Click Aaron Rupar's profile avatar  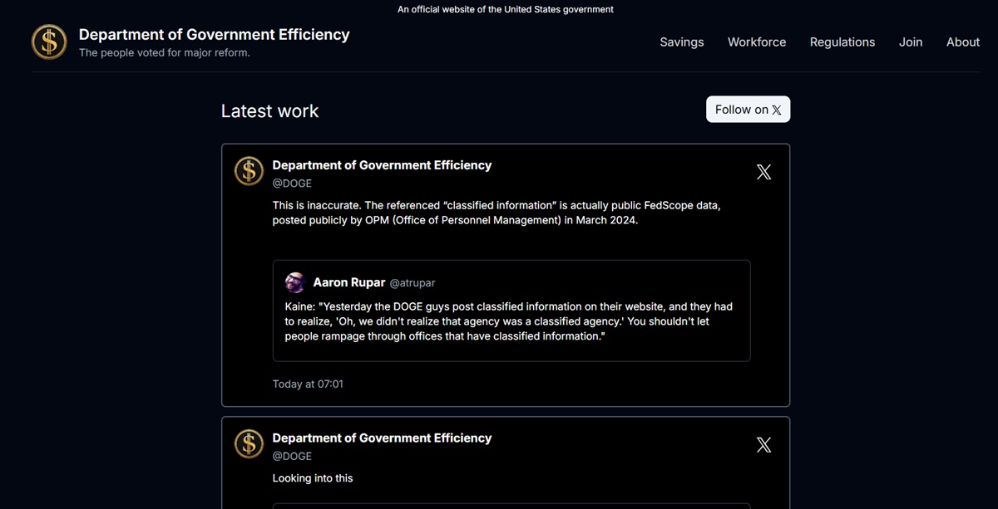[x=295, y=282]
